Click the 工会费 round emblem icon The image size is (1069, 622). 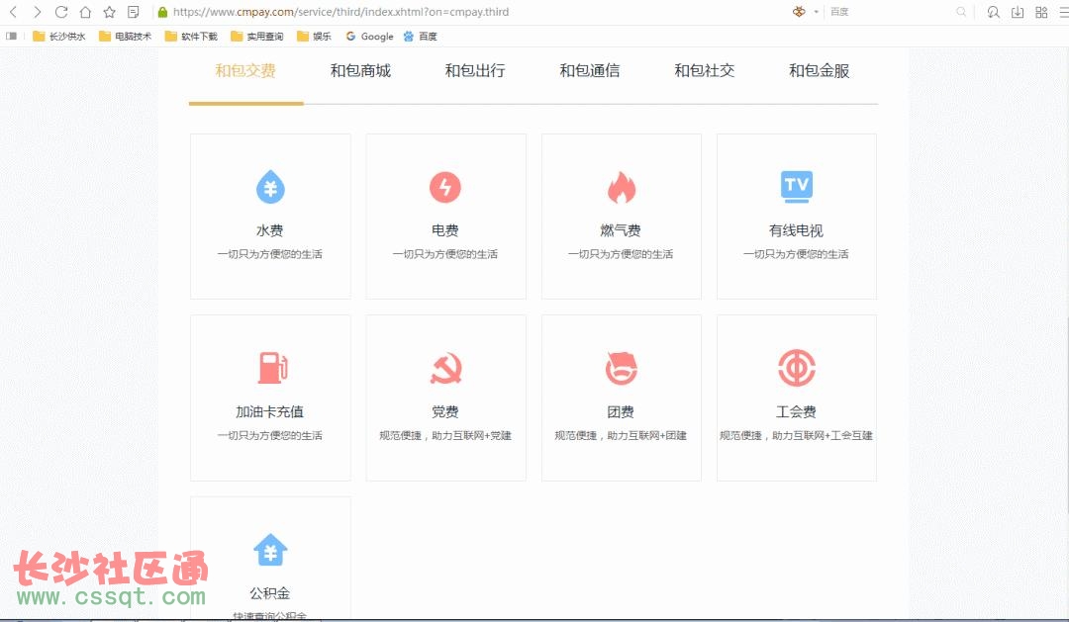796,368
